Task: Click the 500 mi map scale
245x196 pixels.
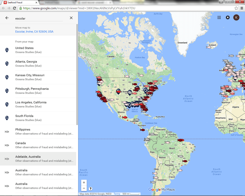Action: click(131, 194)
